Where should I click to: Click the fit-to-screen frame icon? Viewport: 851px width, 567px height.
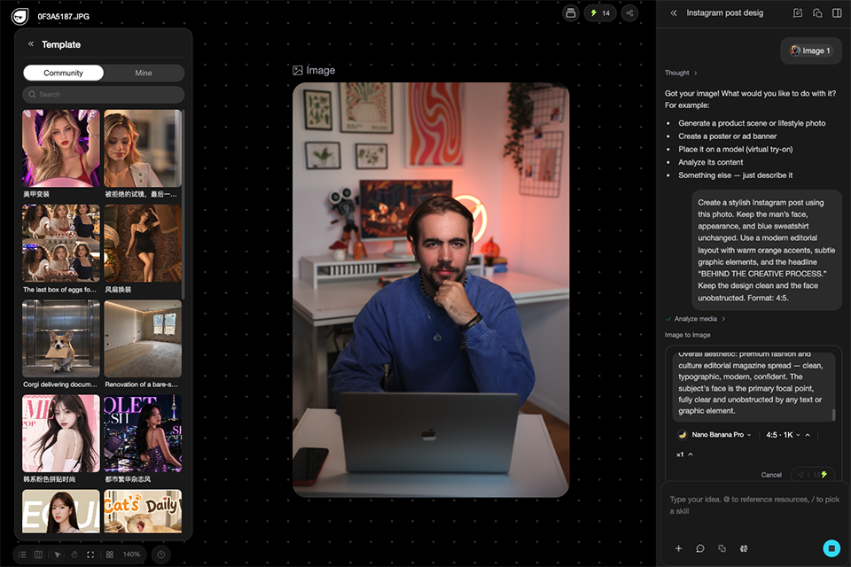click(90, 555)
